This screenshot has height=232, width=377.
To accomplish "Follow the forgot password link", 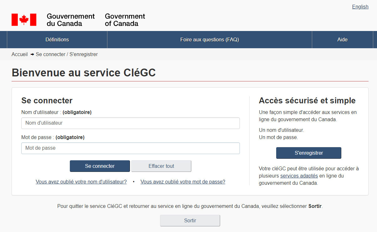I will (x=183, y=182).
